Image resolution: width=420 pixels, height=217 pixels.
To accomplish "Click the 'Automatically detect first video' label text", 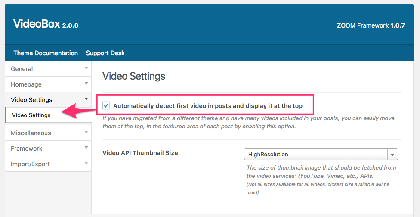I will click(208, 106).
